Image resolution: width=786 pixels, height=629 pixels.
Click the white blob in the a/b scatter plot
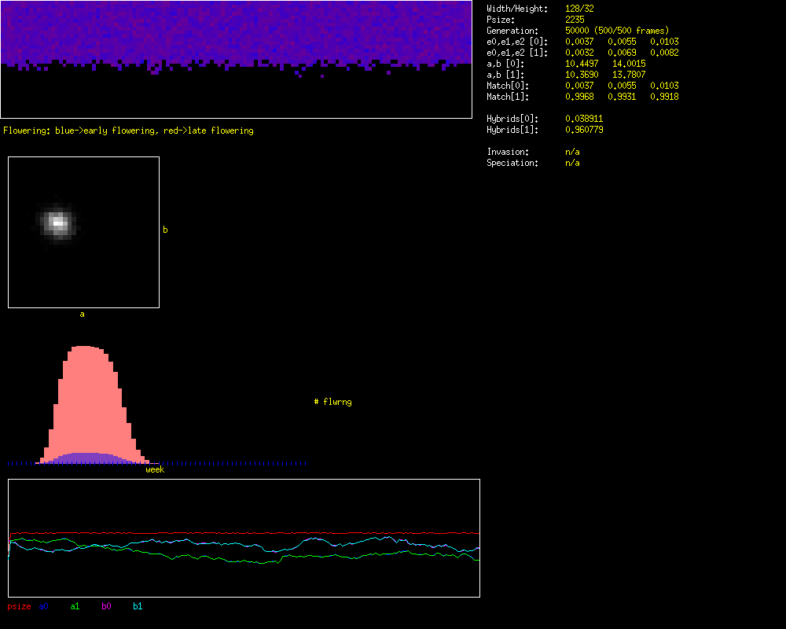(57, 223)
